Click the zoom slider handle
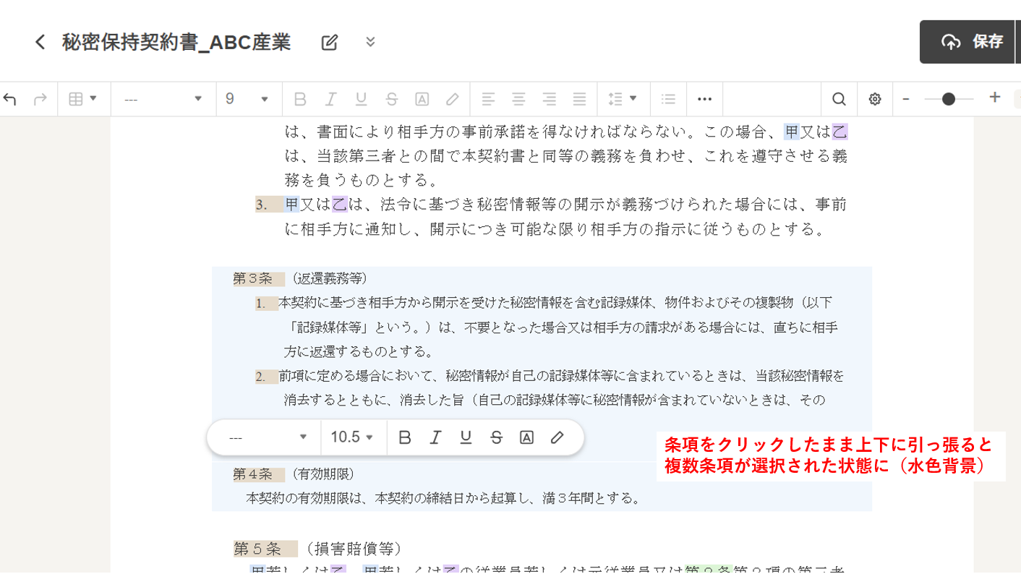The height and width of the screenshot is (574, 1021). click(949, 99)
